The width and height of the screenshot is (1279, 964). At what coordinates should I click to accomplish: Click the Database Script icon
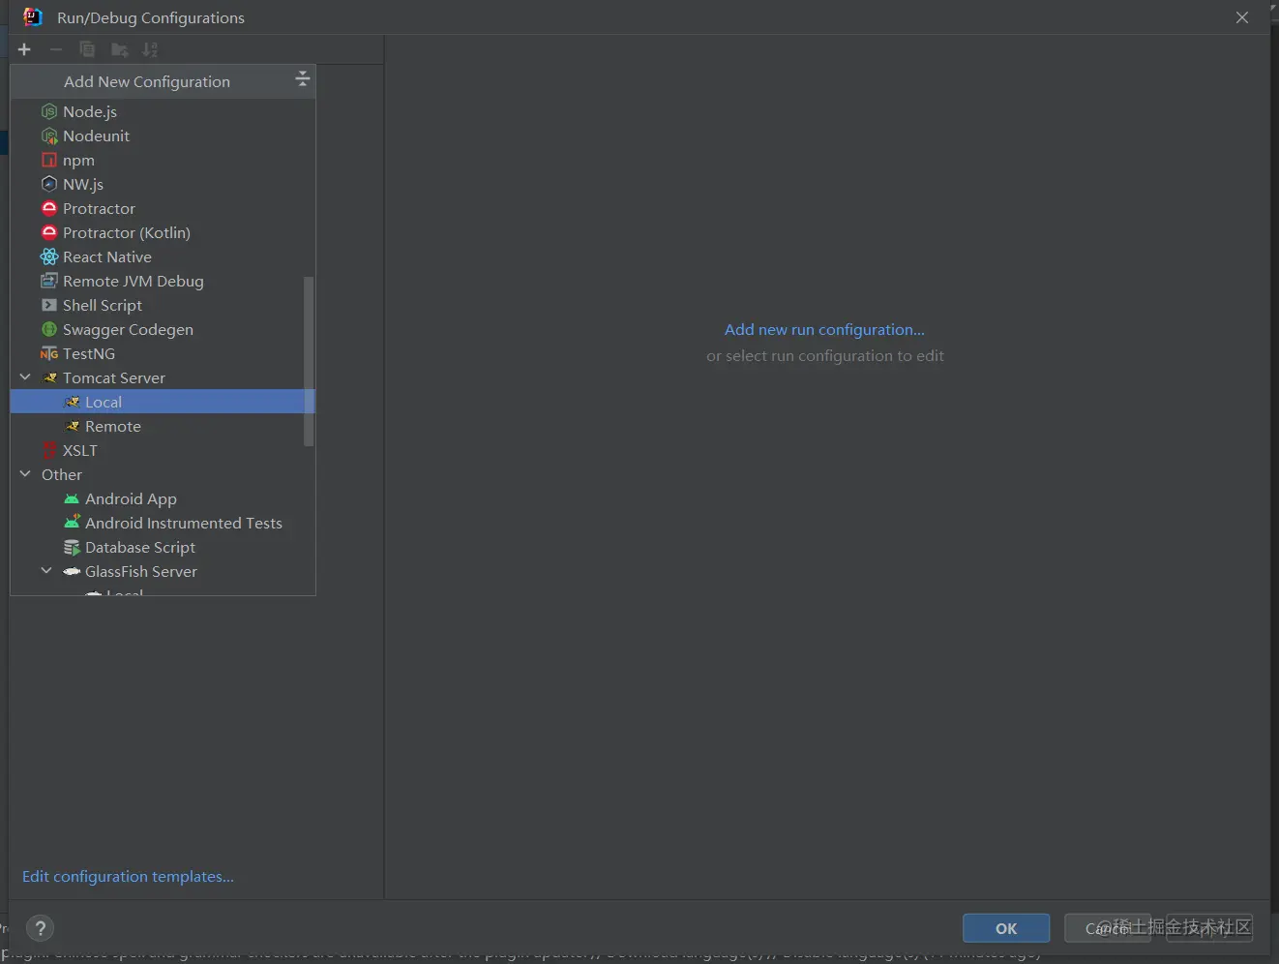72,547
